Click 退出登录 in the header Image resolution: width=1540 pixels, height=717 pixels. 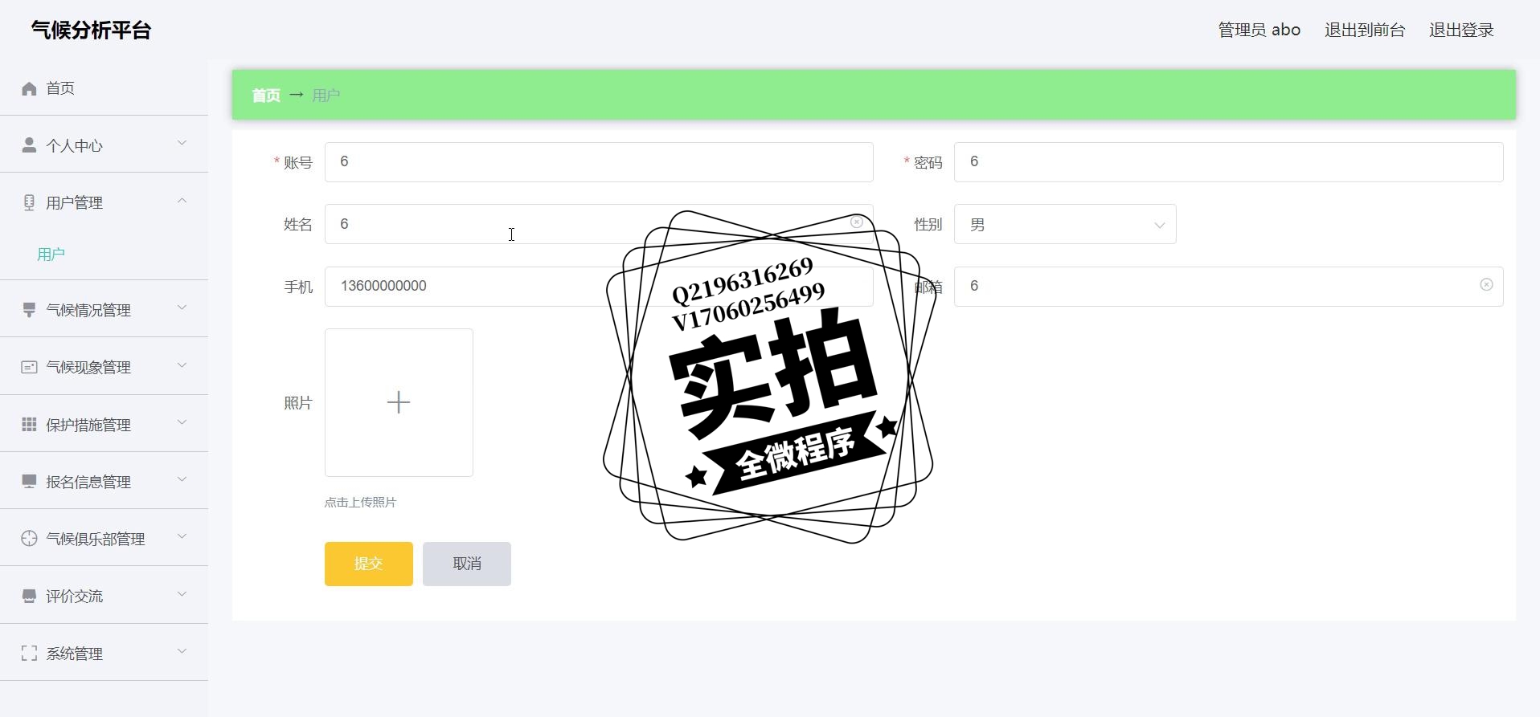(1461, 30)
